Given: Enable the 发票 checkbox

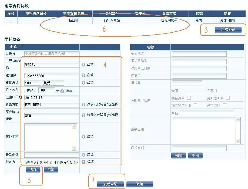Looking at the screenshot, I should click(x=218, y=90).
